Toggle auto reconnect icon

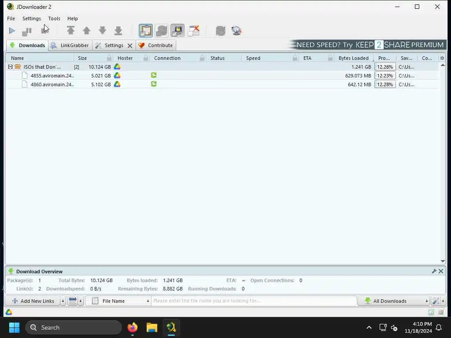tap(162, 31)
